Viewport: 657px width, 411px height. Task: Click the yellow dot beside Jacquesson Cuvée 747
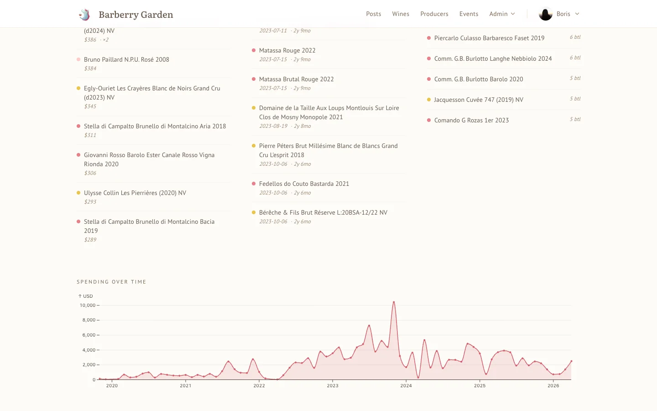[428, 99]
